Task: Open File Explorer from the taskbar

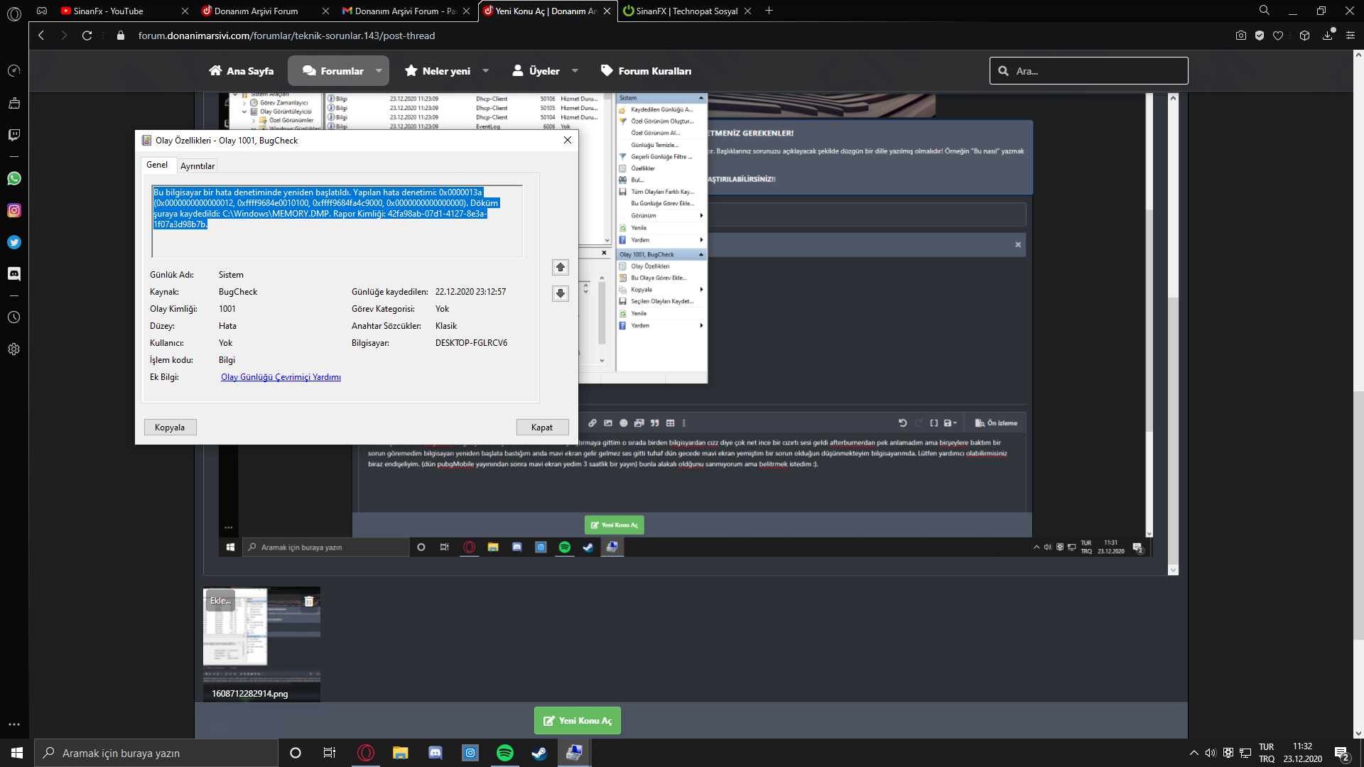Action: pyautogui.click(x=401, y=753)
